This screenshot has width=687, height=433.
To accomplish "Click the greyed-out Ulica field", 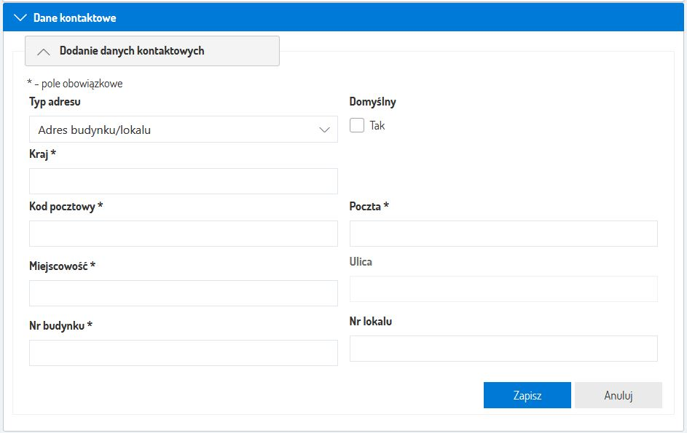I will (x=503, y=289).
